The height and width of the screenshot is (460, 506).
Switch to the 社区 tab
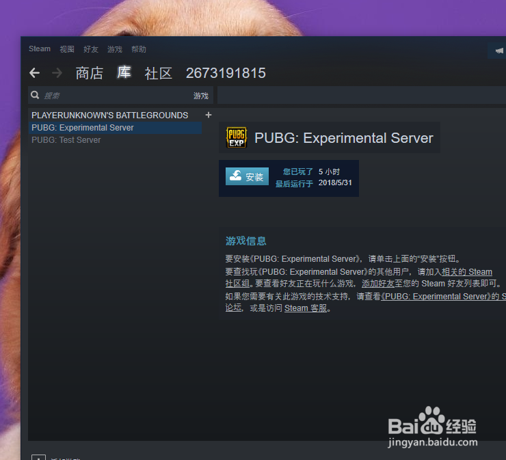[x=158, y=73]
